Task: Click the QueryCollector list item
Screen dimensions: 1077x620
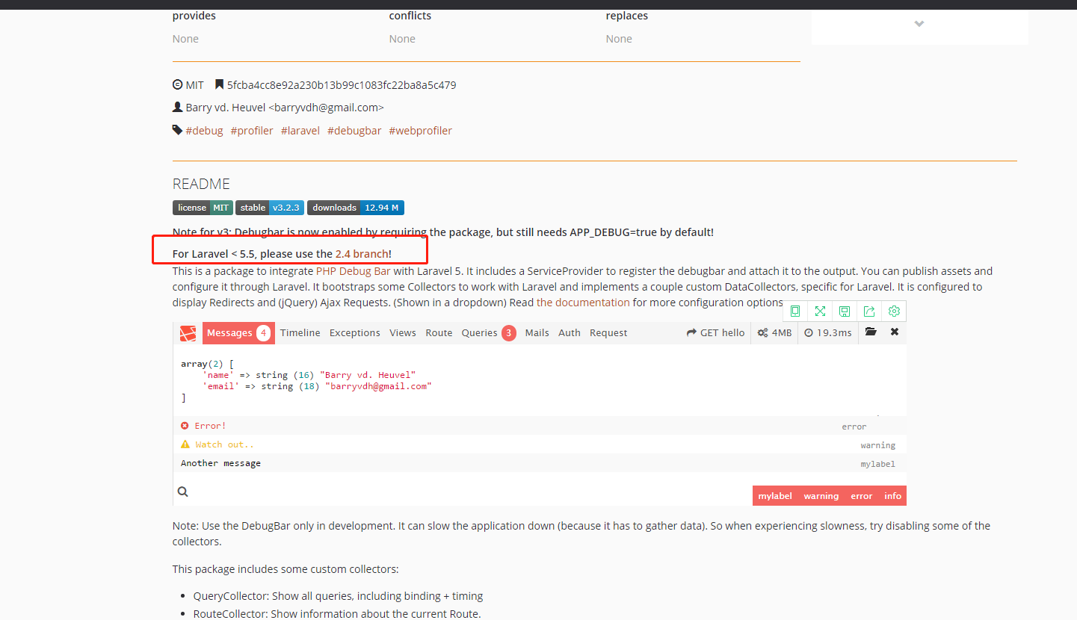Action: tap(338, 596)
